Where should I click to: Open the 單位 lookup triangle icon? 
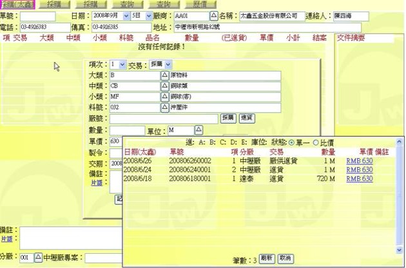tap(198, 129)
